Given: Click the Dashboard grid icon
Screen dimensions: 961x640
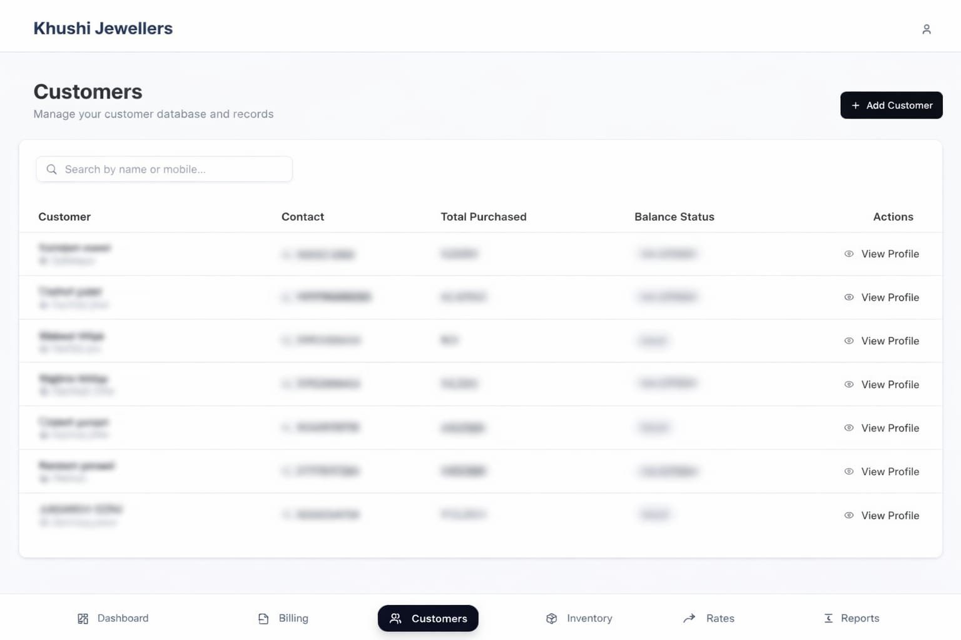Looking at the screenshot, I should [83, 619].
